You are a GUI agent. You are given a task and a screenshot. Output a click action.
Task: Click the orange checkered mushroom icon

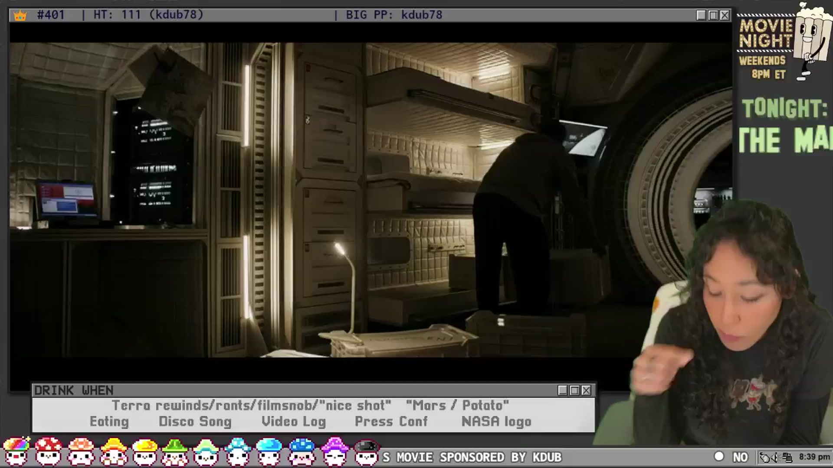(81, 452)
